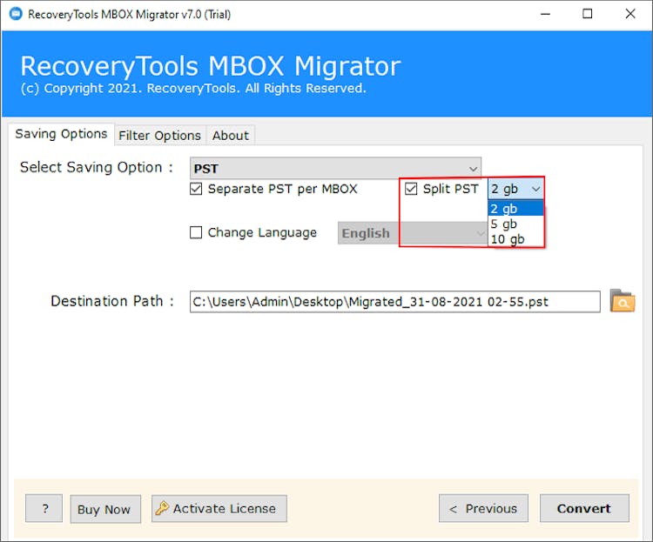Click the Destination Path text field
This screenshot has width=653, height=542.
coord(394,302)
